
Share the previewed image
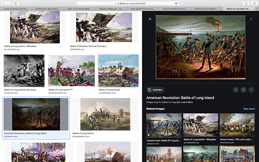tap(236, 90)
